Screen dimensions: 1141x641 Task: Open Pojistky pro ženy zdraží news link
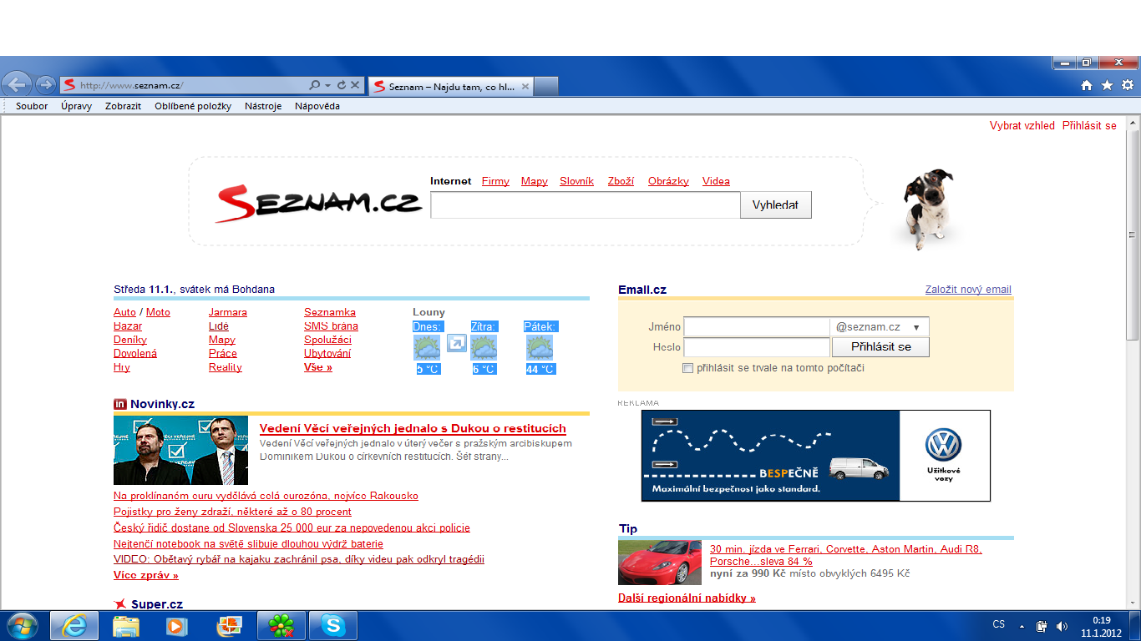[x=232, y=512]
